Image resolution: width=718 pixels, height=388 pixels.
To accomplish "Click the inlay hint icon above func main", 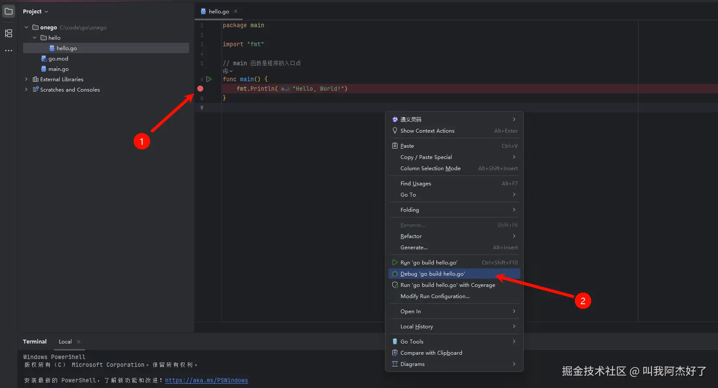I will (225, 71).
